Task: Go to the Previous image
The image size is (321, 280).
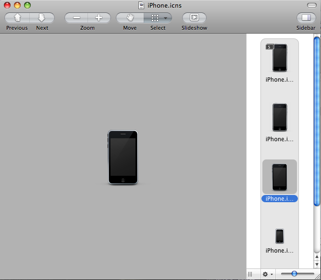Action: [x=17, y=18]
